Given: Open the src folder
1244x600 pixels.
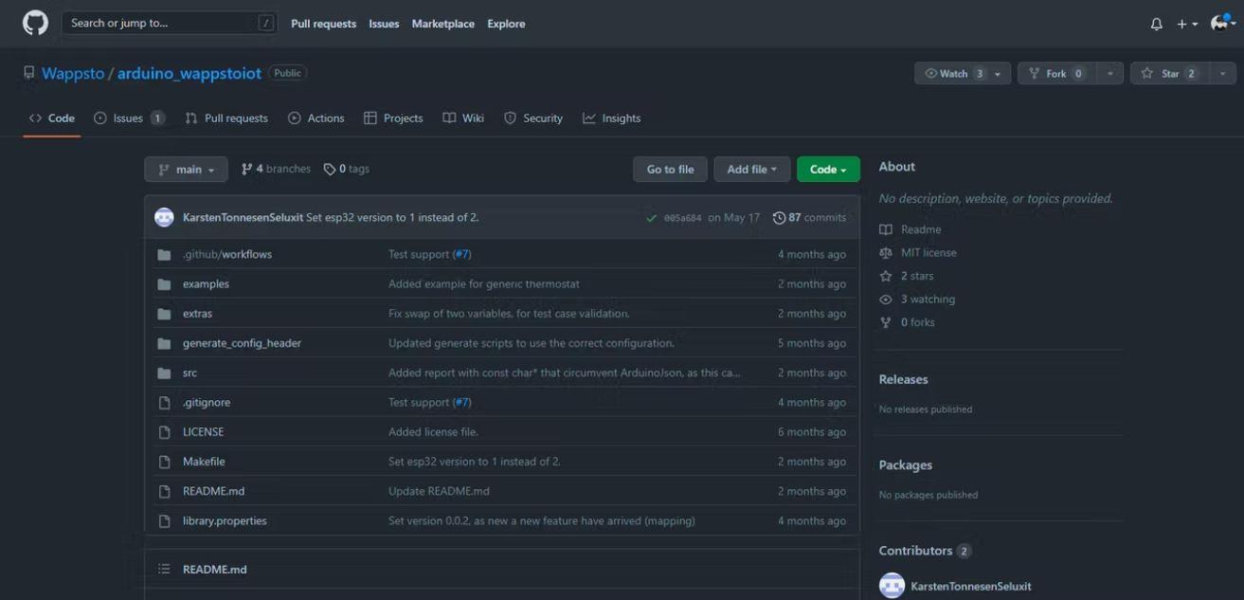Looking at the screenshot, I should 189,373.
